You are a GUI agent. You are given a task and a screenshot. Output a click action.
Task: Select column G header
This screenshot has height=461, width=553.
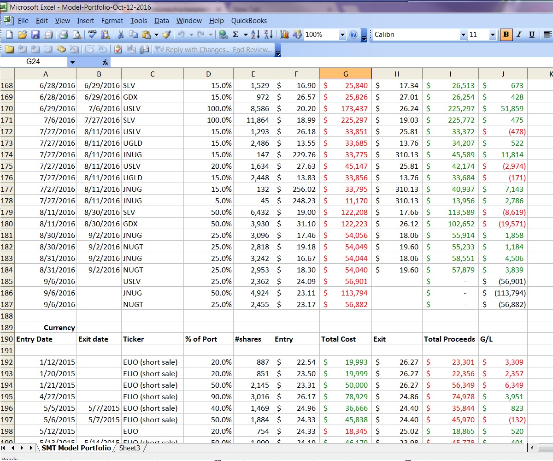(x=346, y=74)
